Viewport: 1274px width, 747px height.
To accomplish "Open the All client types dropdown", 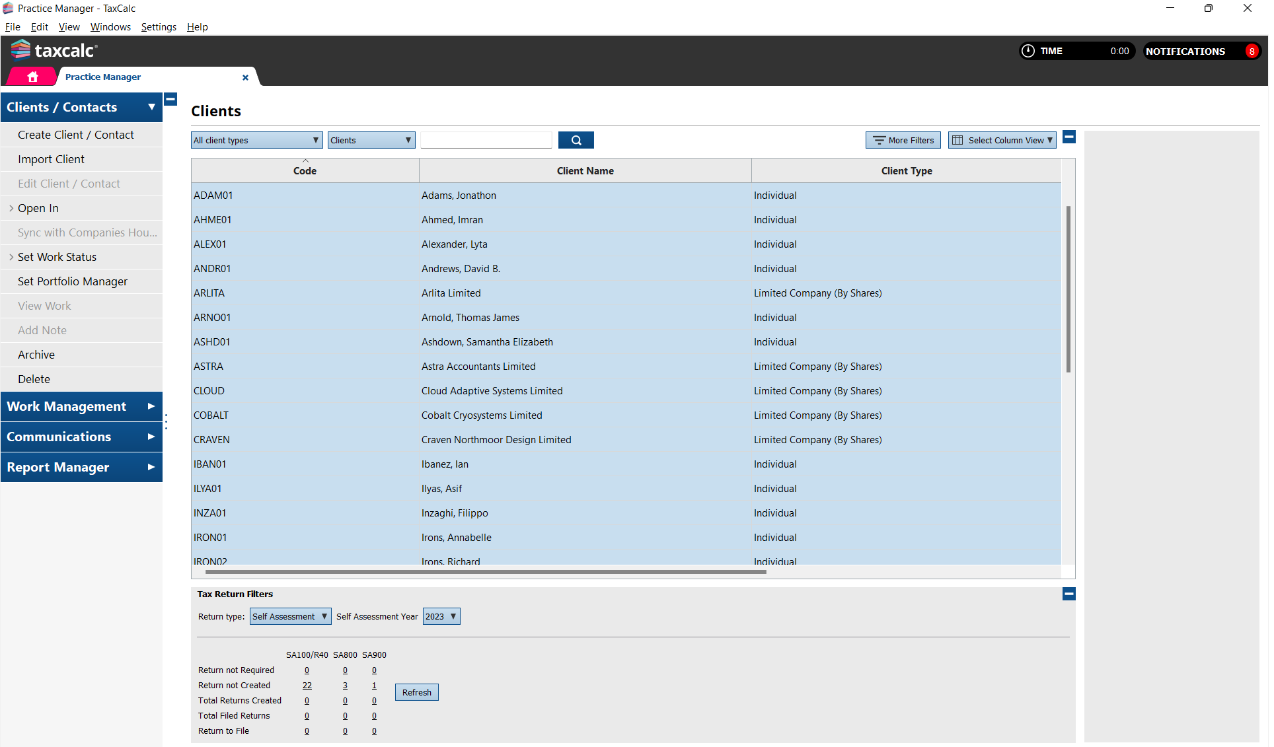I will click(x=256, y=140).
